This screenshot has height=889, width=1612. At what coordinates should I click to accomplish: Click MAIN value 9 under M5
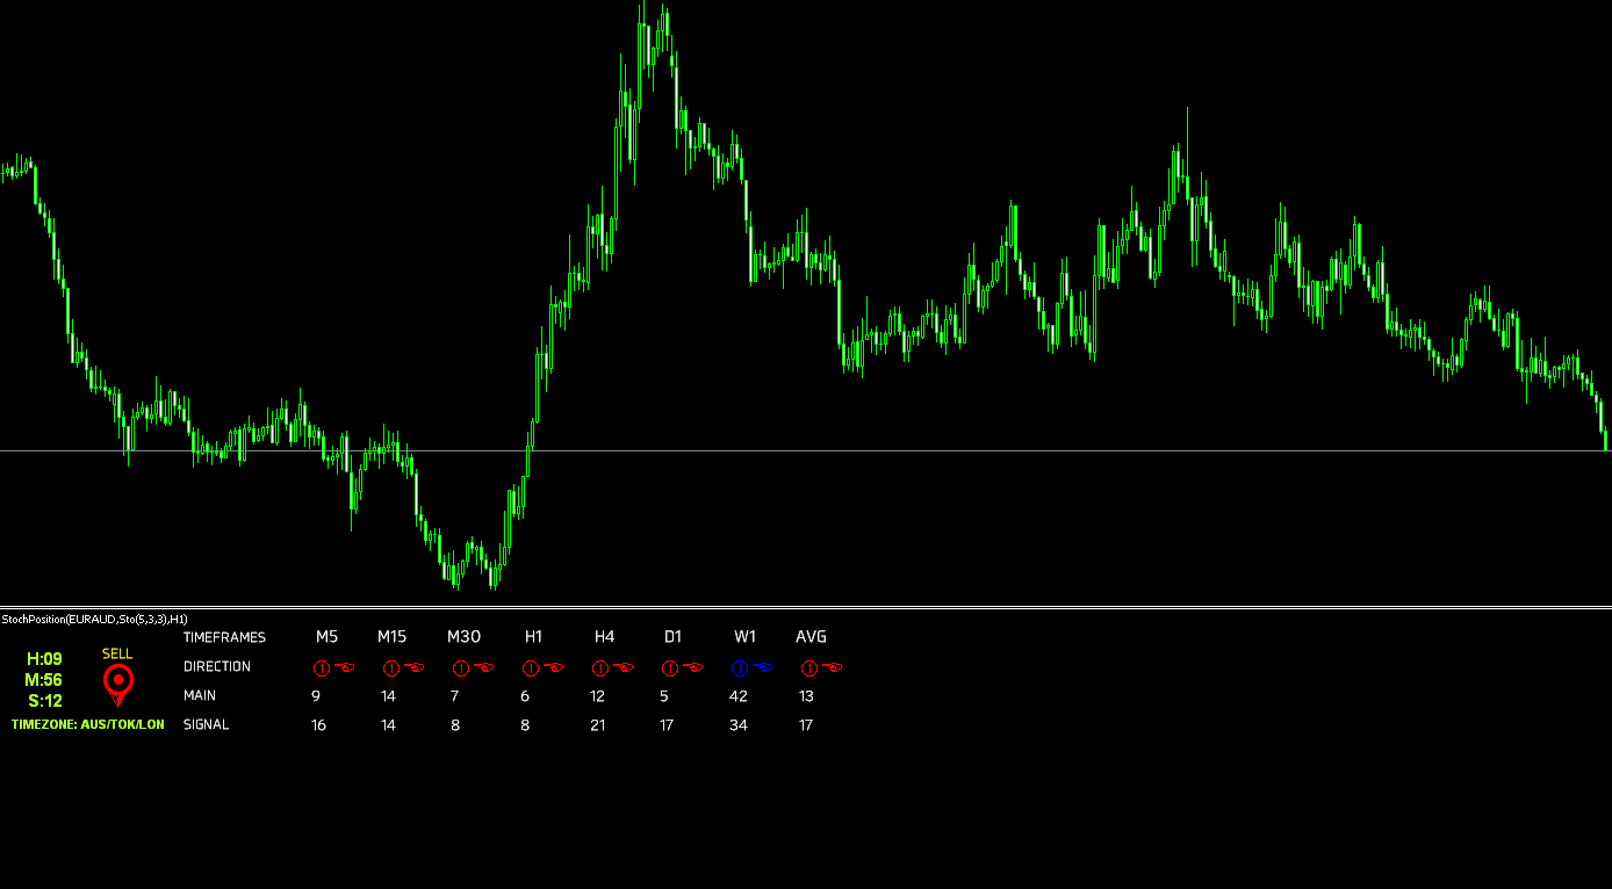[x=315, y=696]
